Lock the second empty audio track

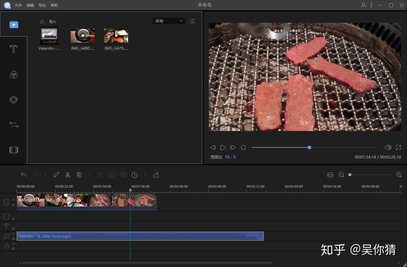click(x=13, y=248)
